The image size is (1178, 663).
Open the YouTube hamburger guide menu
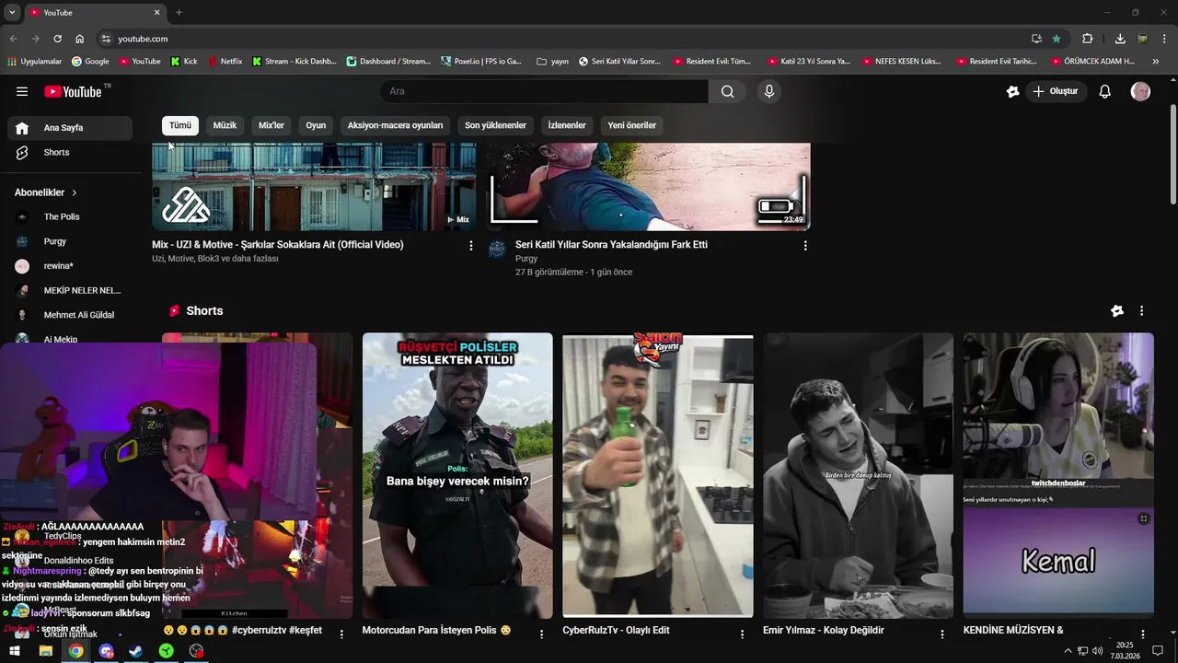pos(22,91)
